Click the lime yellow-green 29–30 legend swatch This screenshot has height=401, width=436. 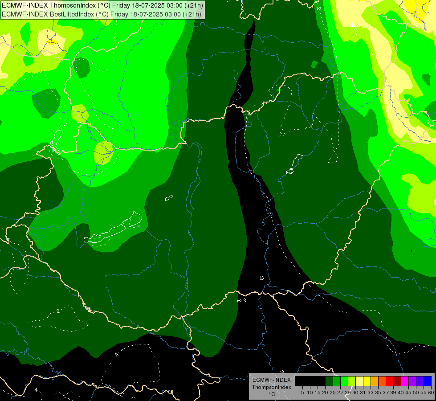(352, 381)
